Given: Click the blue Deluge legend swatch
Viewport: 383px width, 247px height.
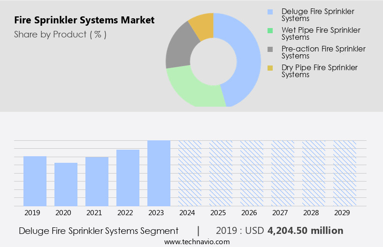Looking at the screenshot, I should point(270,12).
